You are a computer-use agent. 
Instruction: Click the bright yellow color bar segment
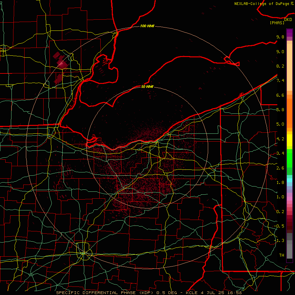point(289,140)
